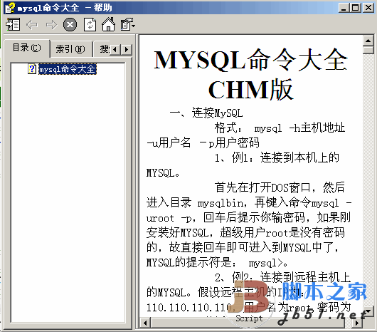Go back with the left arrow icon
Screen dimensions: 377x332
(32, 24)
